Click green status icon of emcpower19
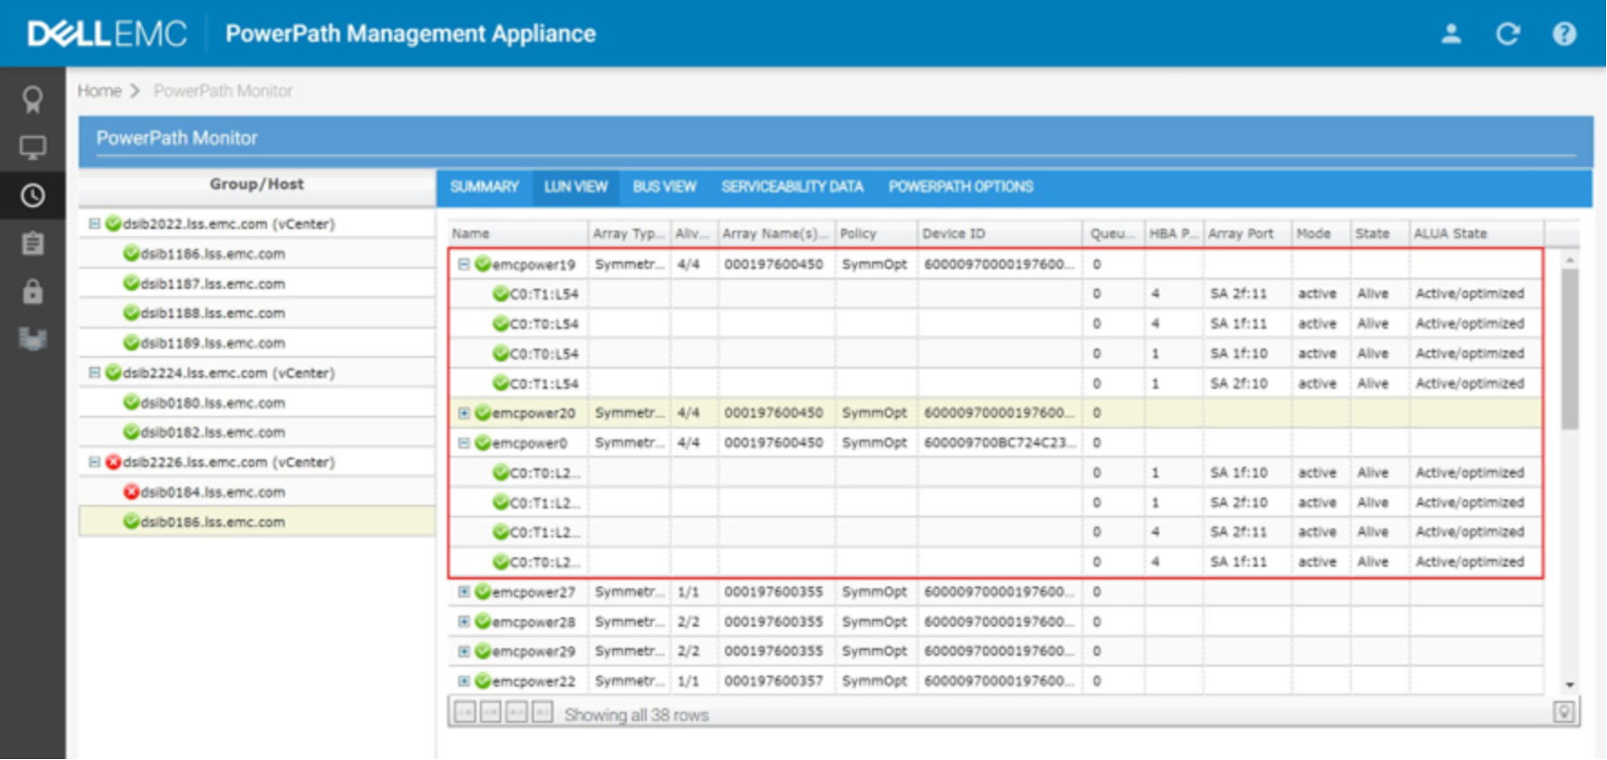The width and height of the screenshot is (1607, 760). (x=482, y=264)
